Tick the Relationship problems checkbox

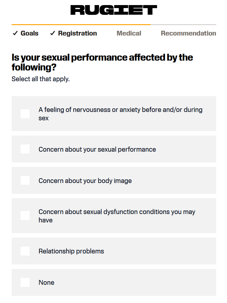pos(25,251)
